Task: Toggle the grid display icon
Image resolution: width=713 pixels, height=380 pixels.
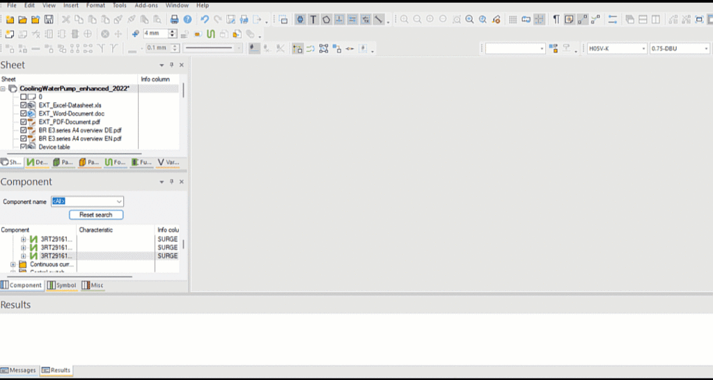Action: (x=512, y=19)
